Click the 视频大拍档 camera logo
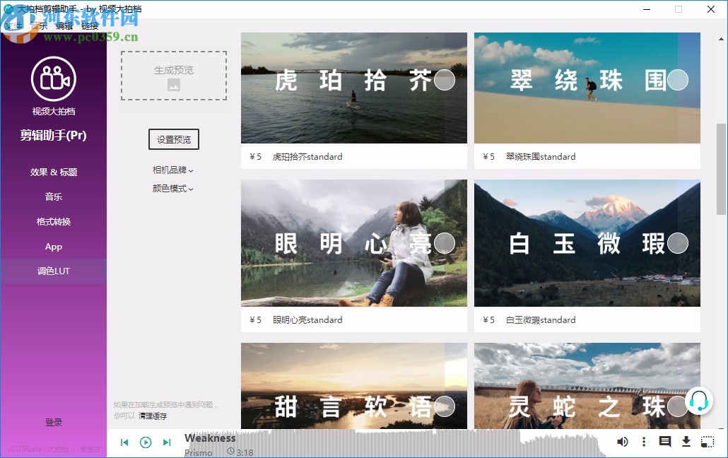 54,78
